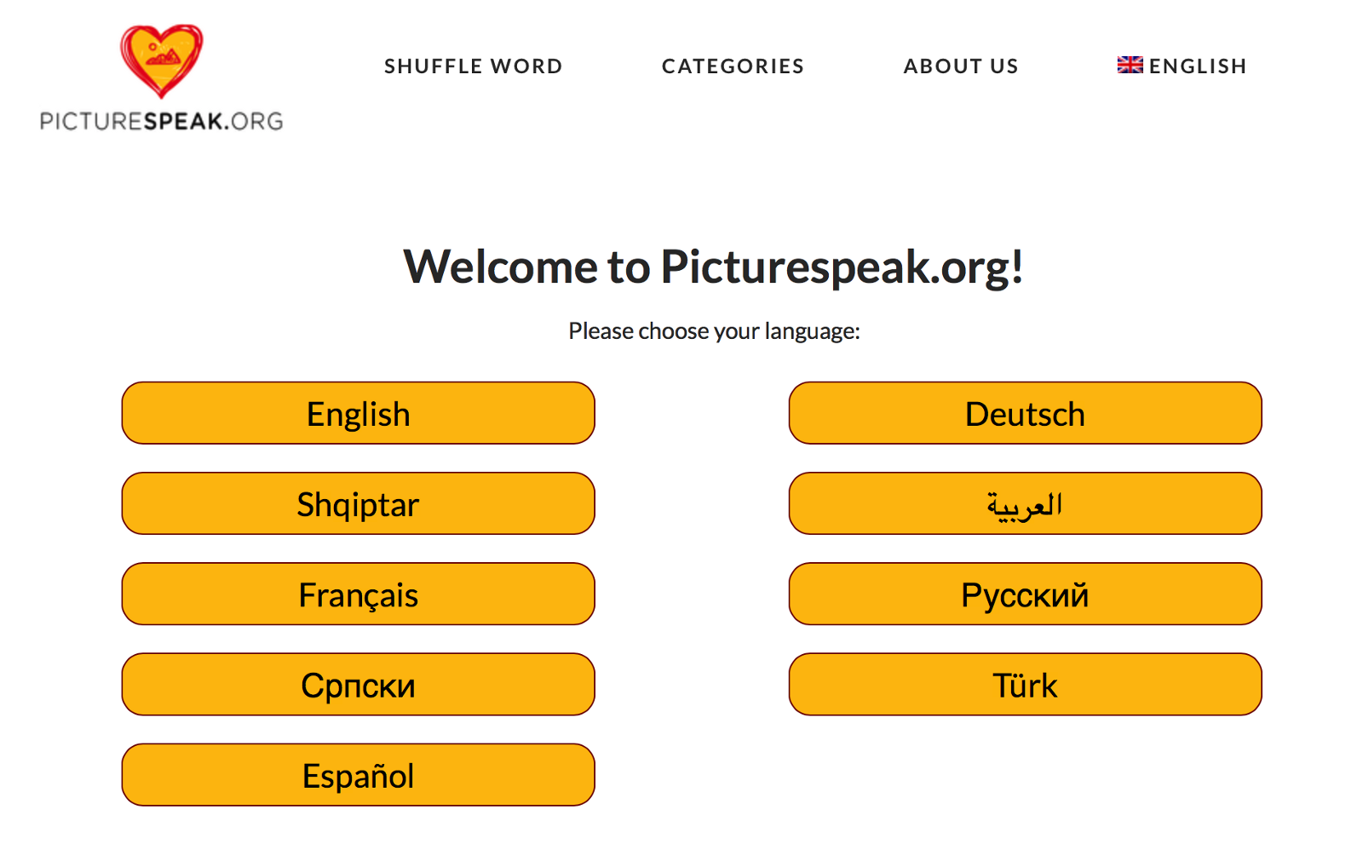1363x861 pixels.
Task: Open the Categories menu item
Action: tap(733, 66)
